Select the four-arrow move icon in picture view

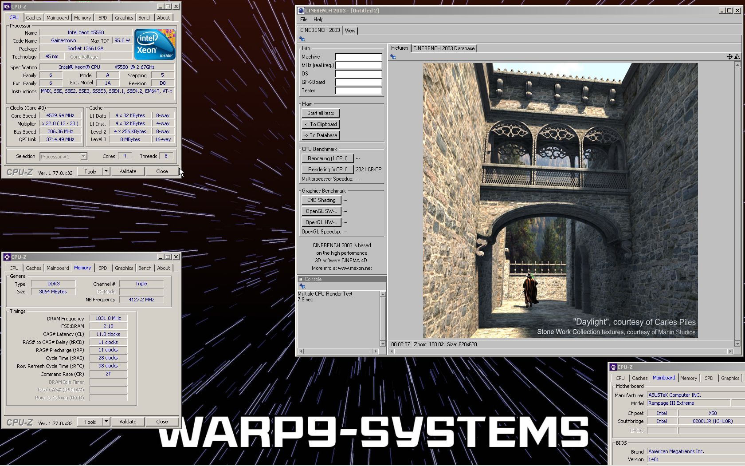[729, 56]
